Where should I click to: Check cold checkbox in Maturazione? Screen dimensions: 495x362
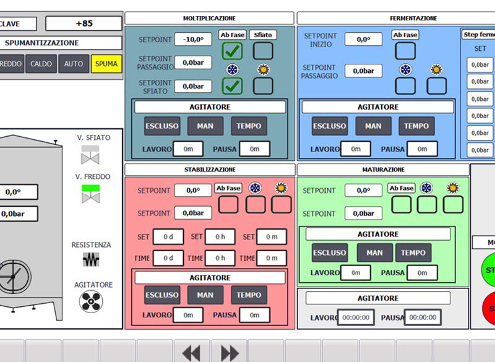(x=427, y=204)
